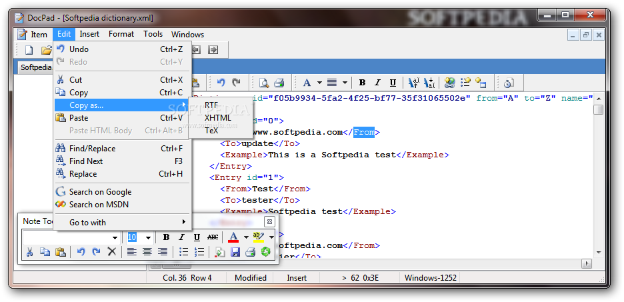
Task: Expand the Go to with submenu
Action: pos(122,223)
